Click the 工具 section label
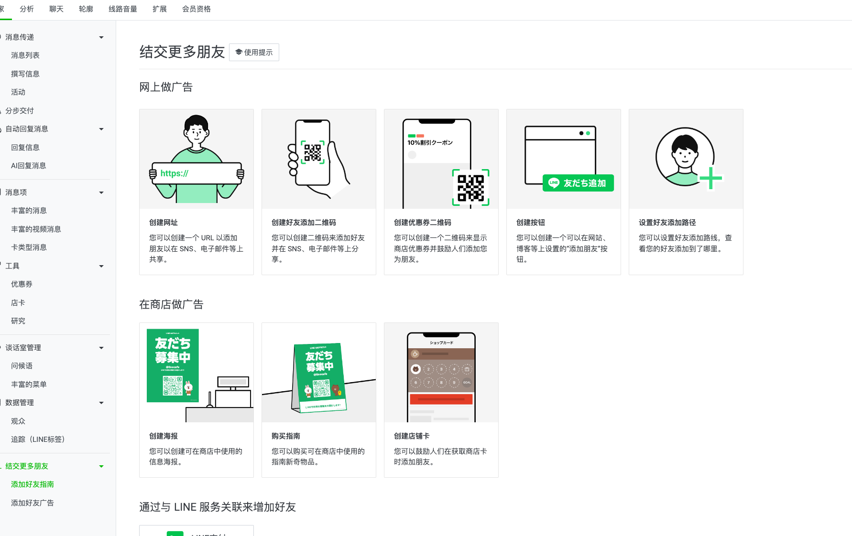Viewport: 852px width, 536px height. coord(12,266)
